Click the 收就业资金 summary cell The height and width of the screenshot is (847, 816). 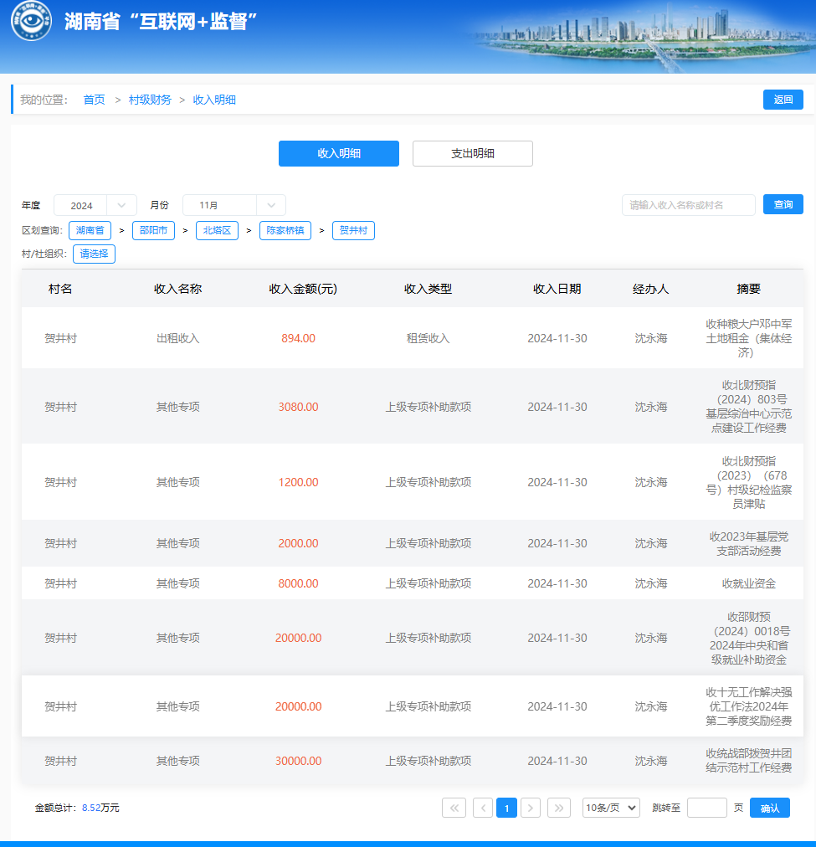coord(748,583)
